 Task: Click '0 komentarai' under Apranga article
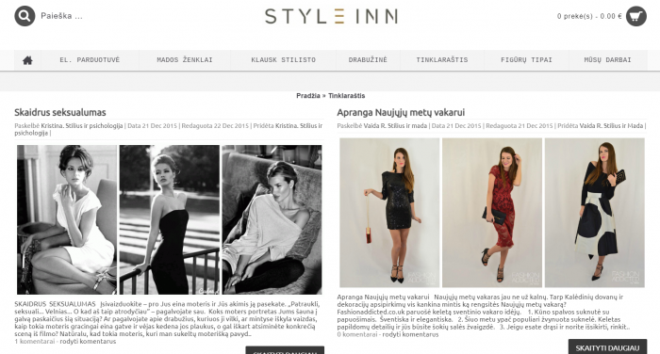pyautogui.click(x=357, y=334)
